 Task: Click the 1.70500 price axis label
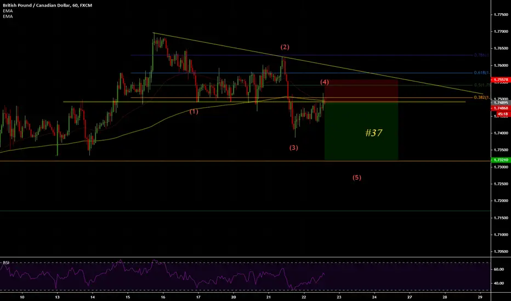tap(501, 252)
